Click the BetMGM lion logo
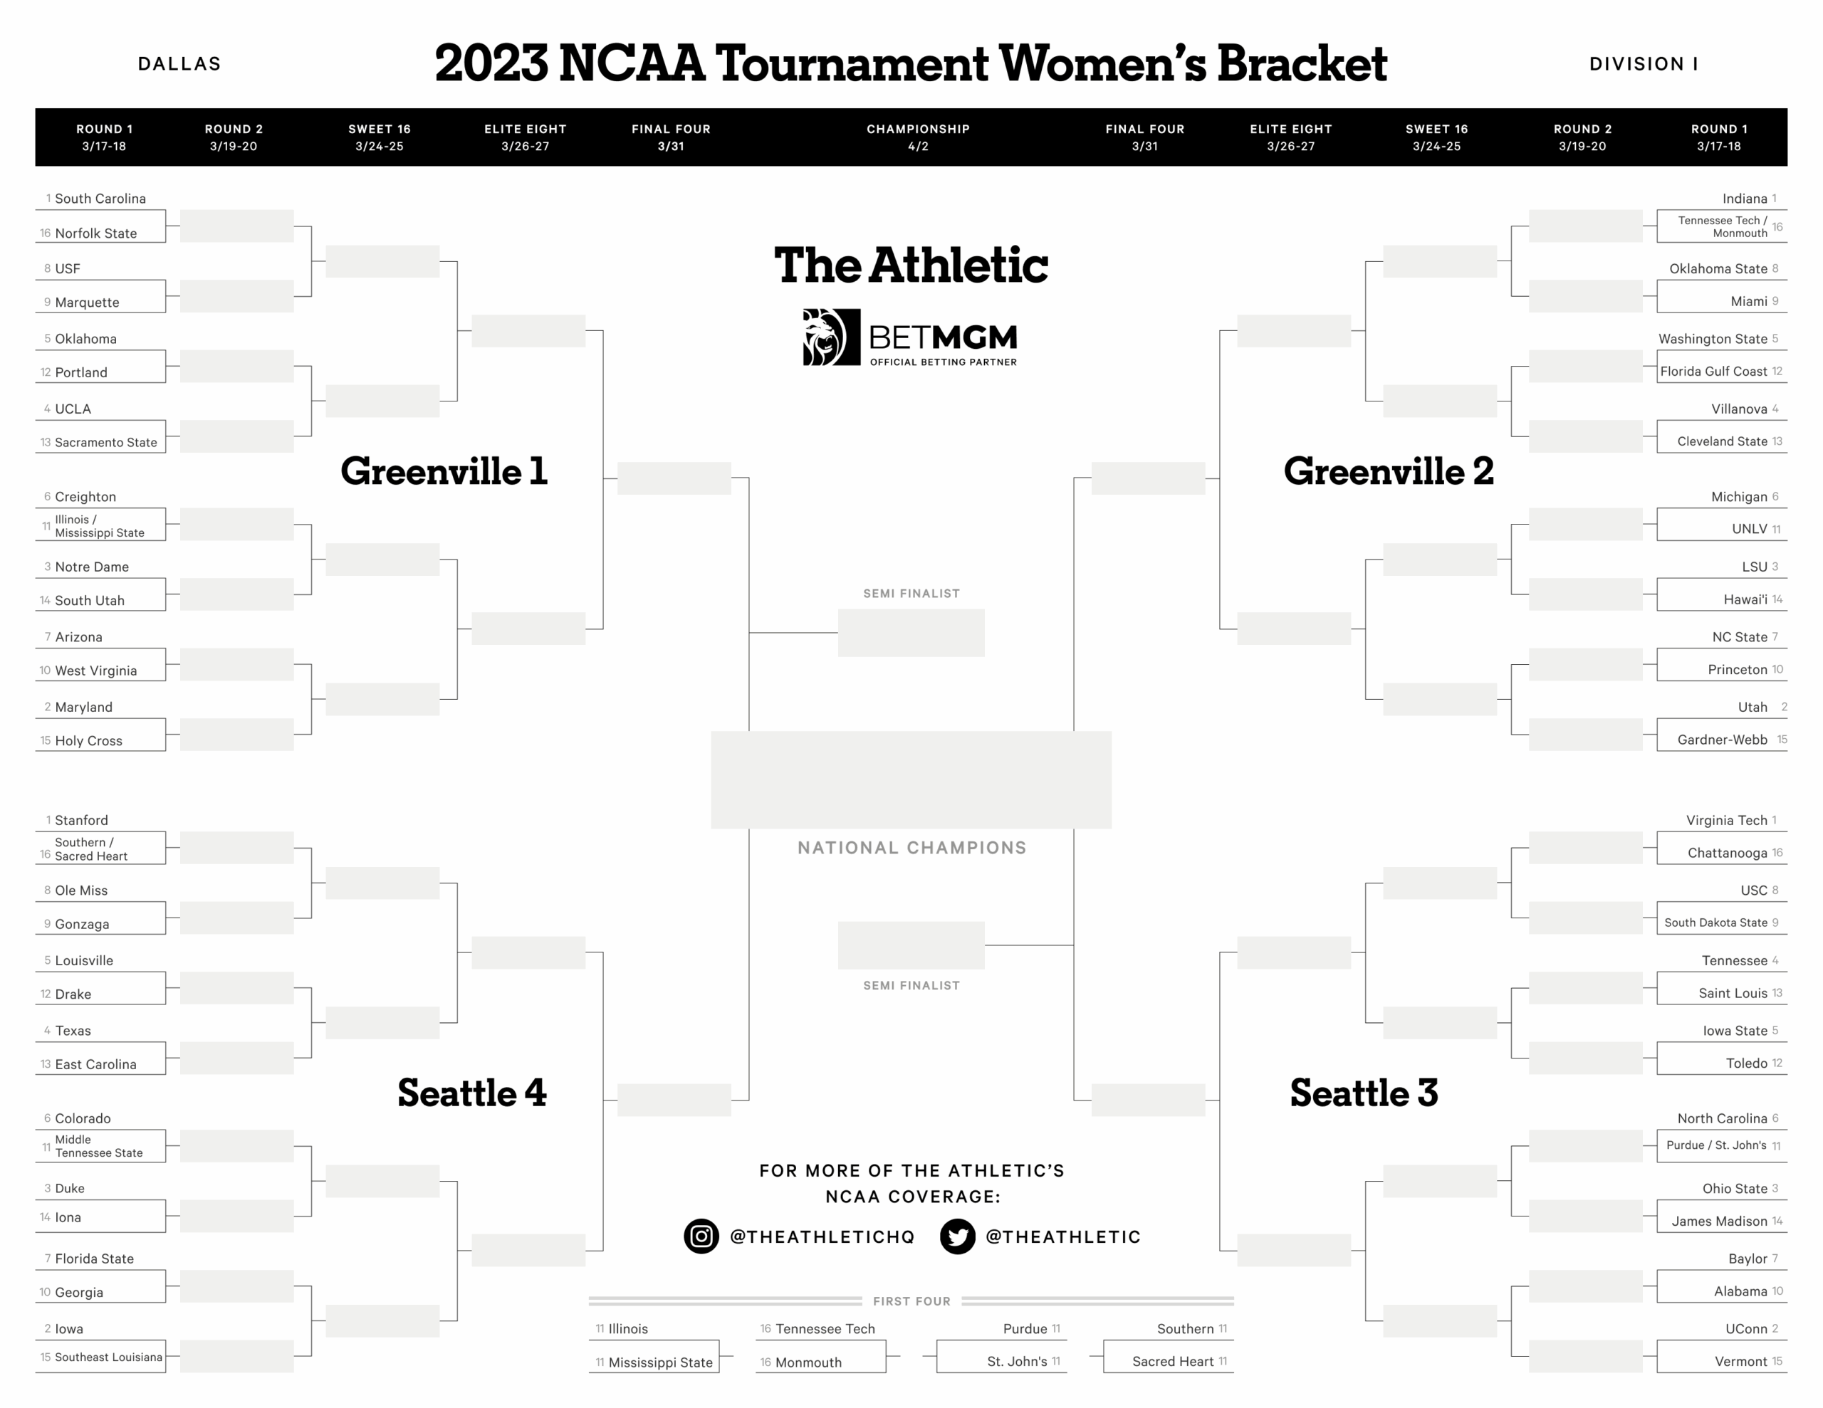 pyautogui.click(x=830, y=337)
